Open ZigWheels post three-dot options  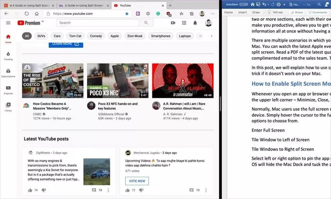tap(108, 190)
